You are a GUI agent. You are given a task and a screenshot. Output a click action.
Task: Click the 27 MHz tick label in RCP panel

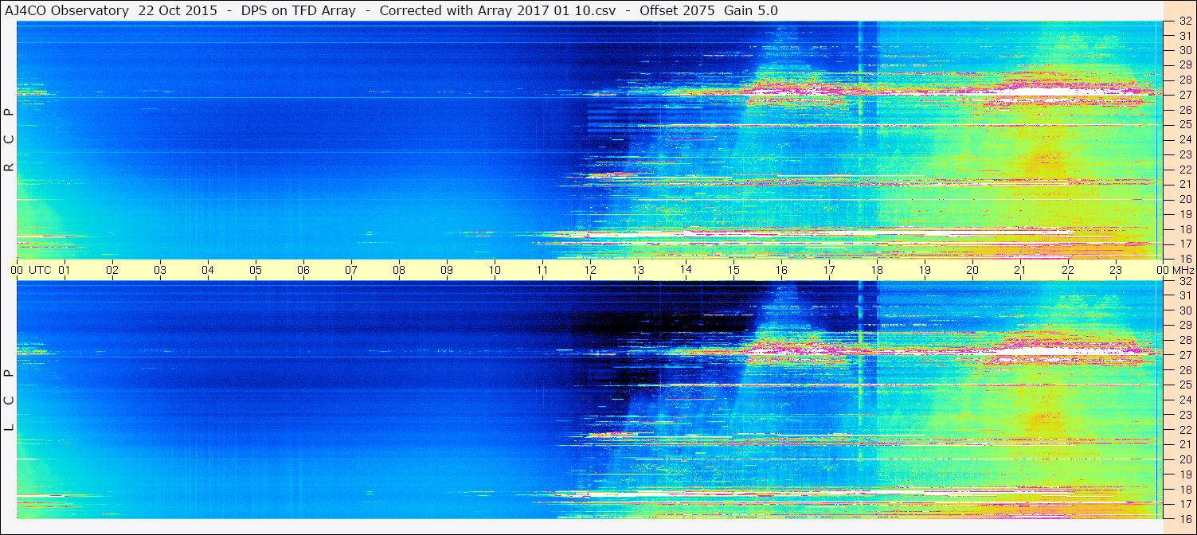(1185, 96)
